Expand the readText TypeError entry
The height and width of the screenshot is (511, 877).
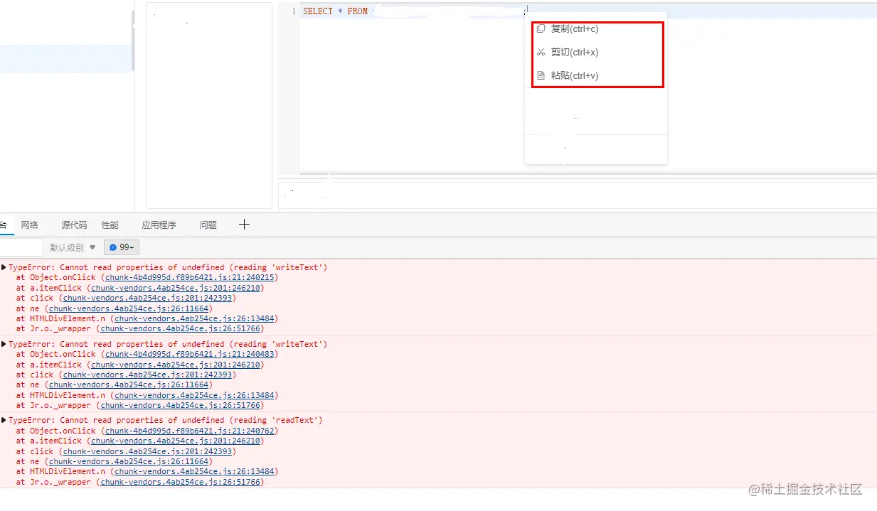[4, 420]
